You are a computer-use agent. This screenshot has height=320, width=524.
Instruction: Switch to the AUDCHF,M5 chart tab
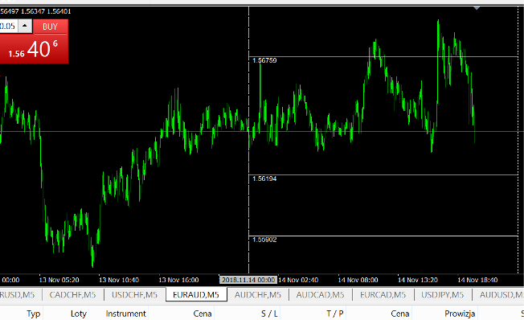click(x=258, y=294)
